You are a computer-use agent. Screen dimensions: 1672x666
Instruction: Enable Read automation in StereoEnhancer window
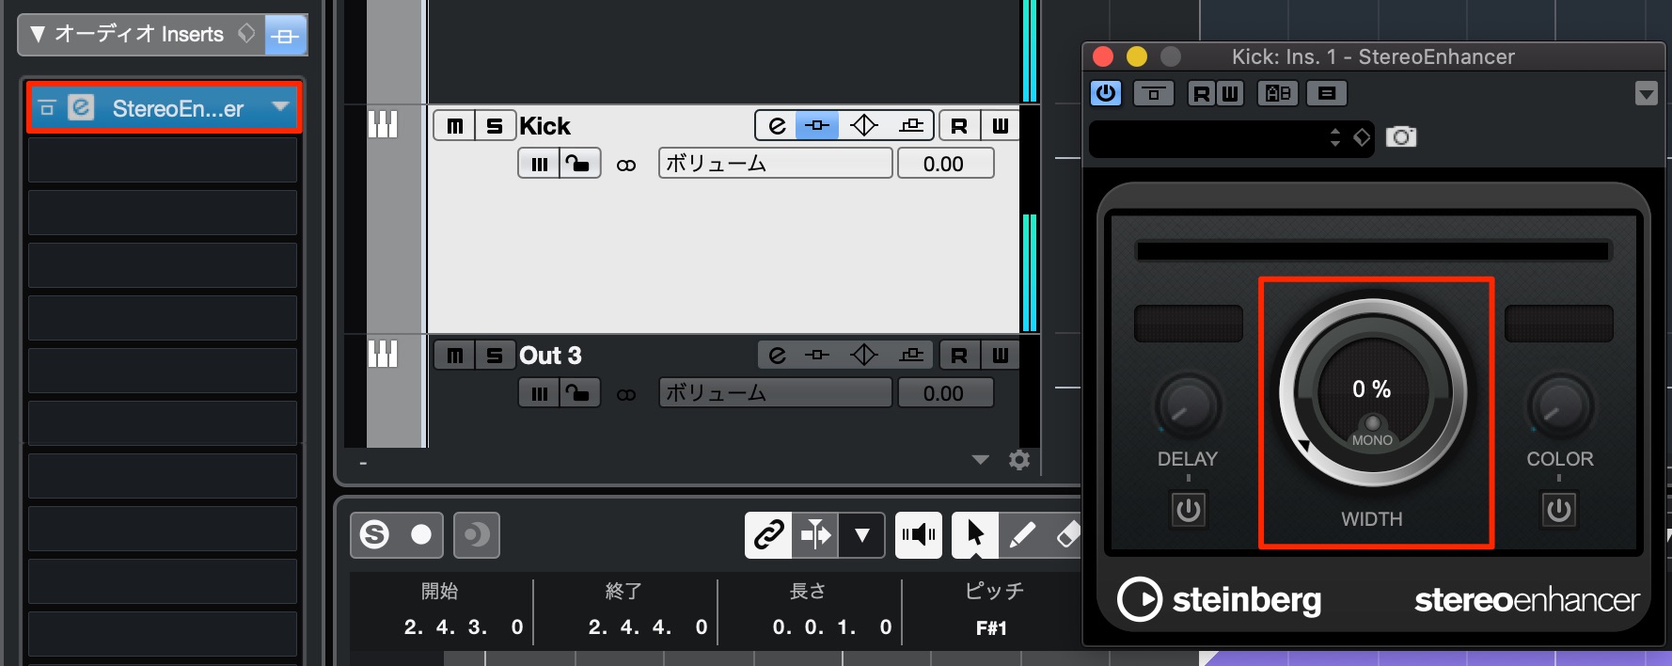tap(1201, 93)
